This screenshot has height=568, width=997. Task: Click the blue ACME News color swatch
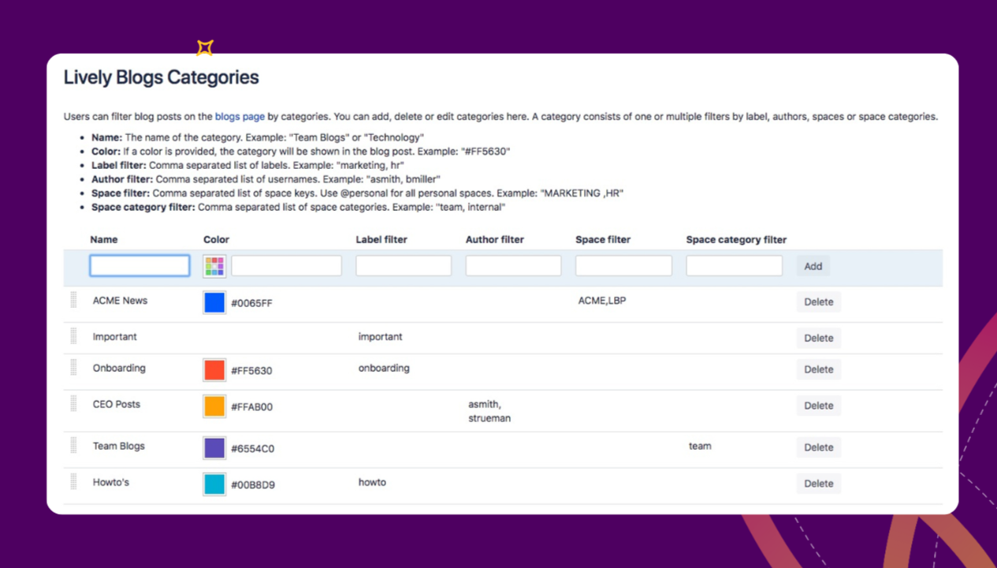pos(214,302)
